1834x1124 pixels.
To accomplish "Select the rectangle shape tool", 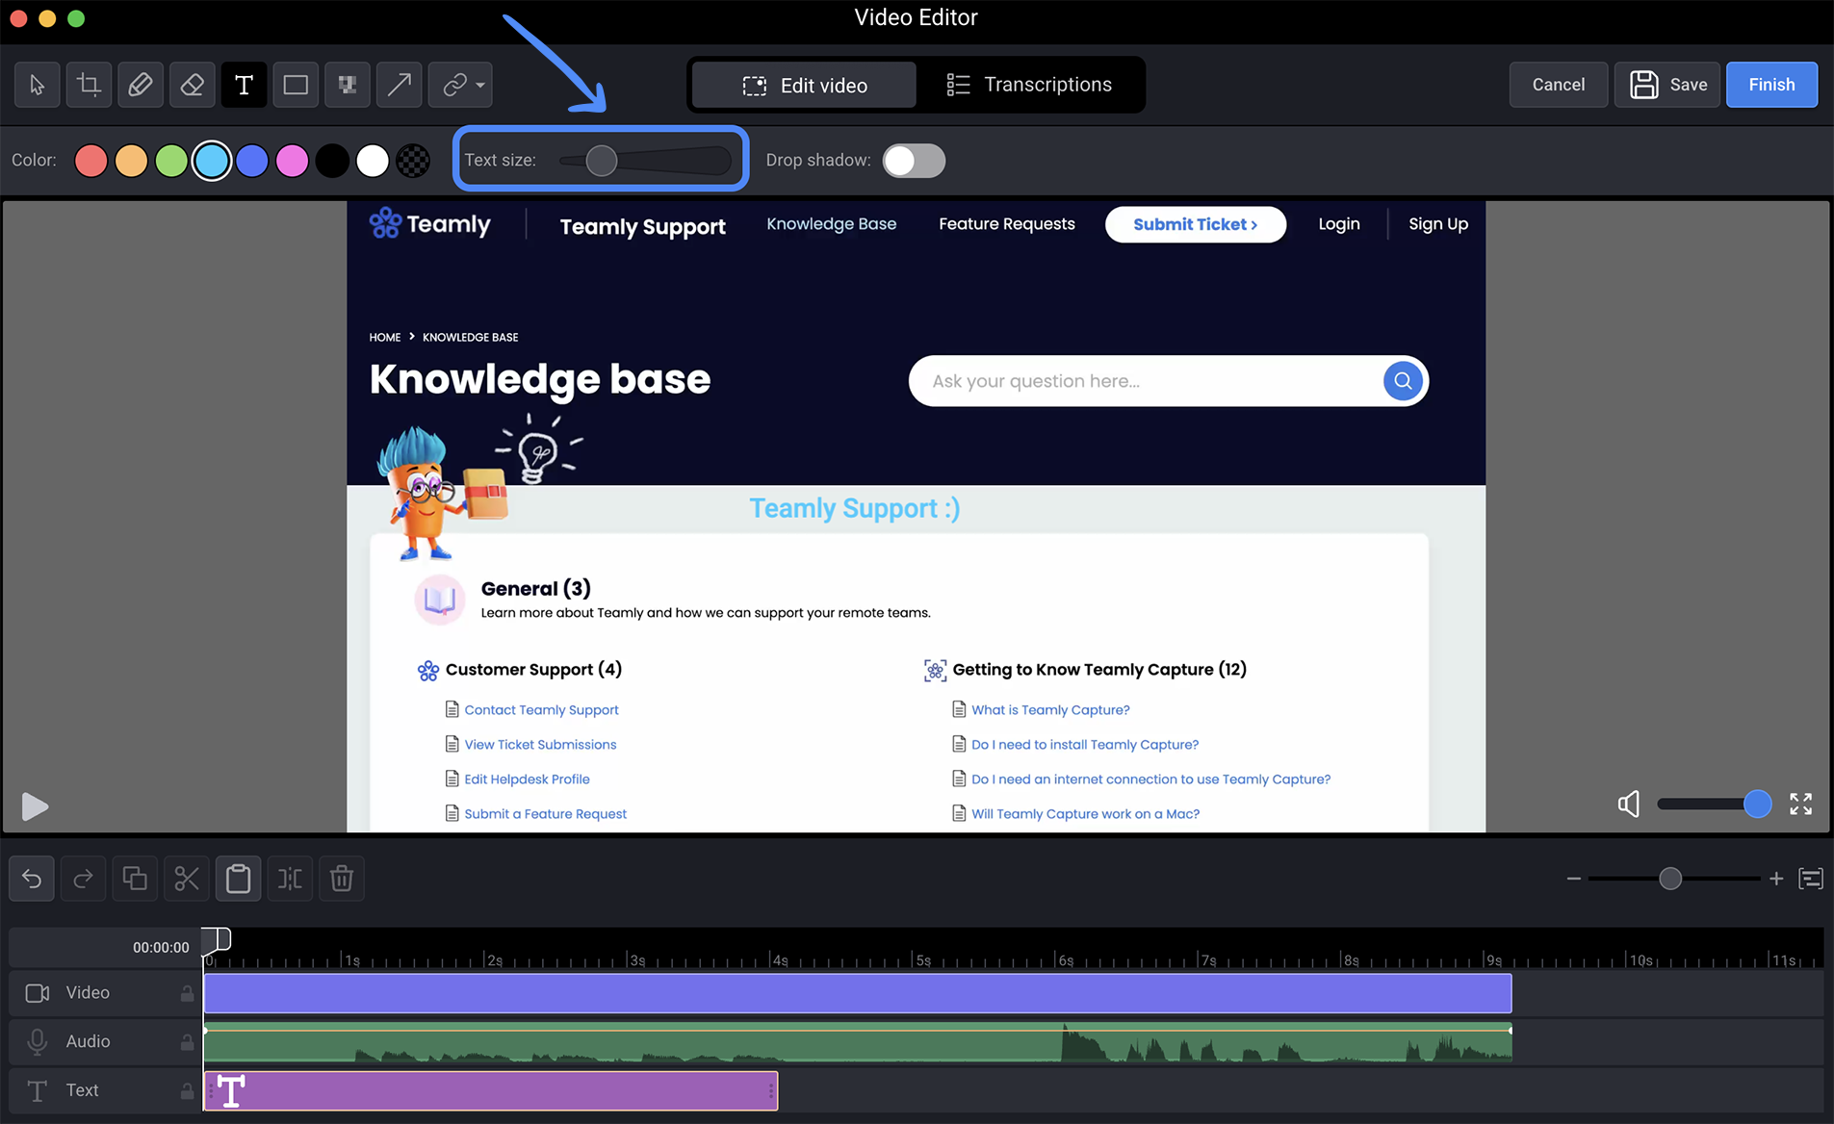I will point(296,85).
